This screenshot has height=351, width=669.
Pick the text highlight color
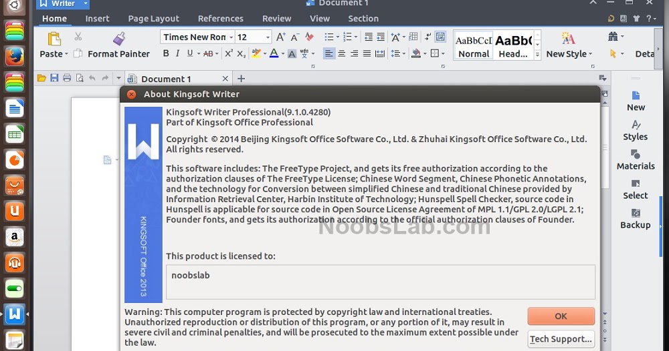[x=256, y=53]
